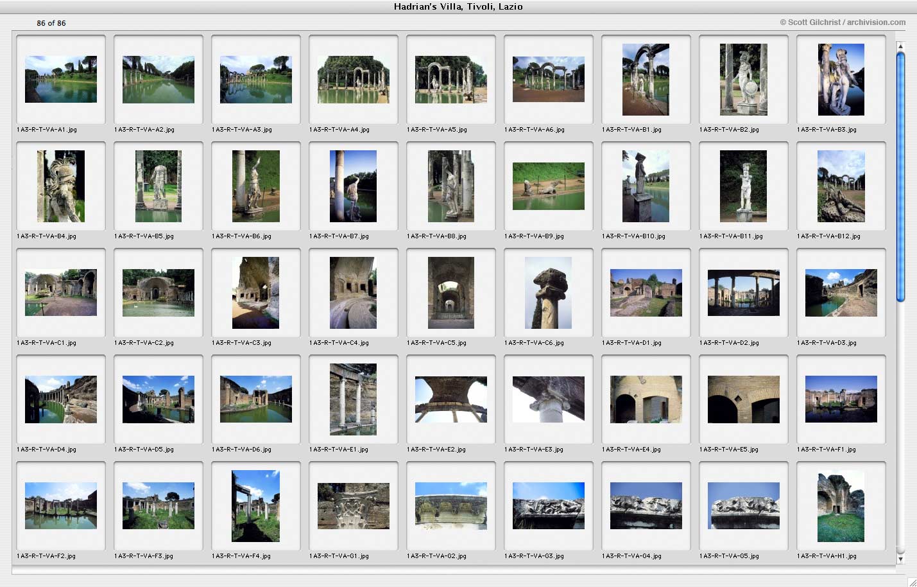Open thumbnail 1A3-R-T-VA-D3.jpg
The width and height of the screenshot is (917, 587).
(841, 293)
